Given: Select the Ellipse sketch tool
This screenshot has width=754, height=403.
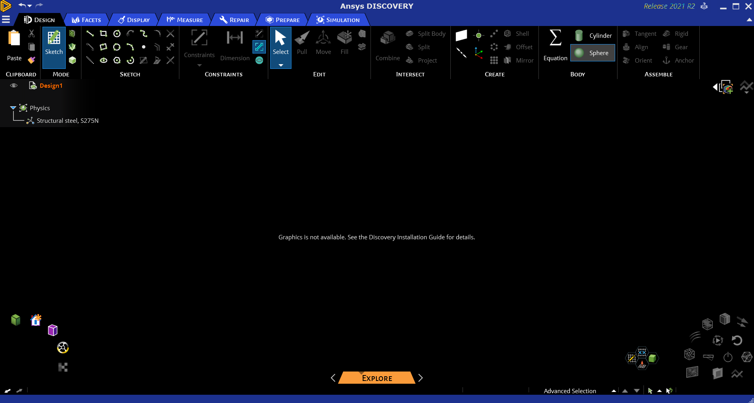Looking at the screenshot, I should (103, 60).
